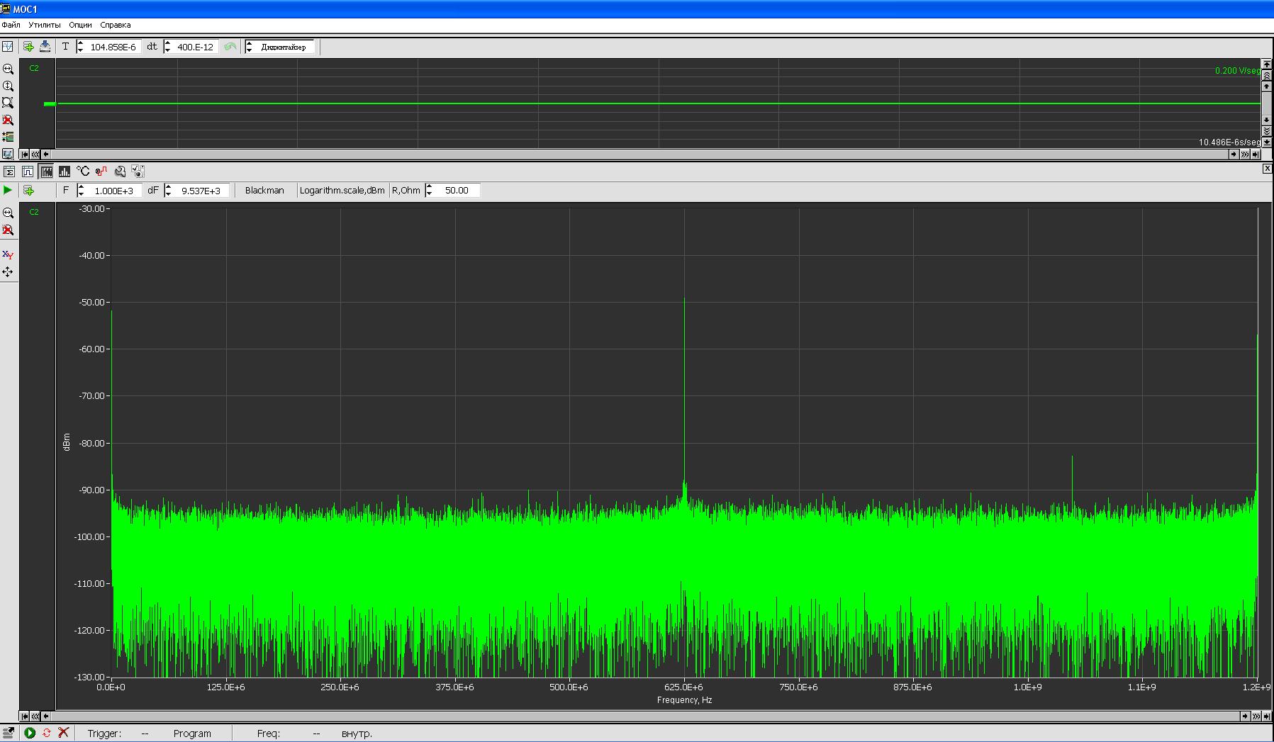Step the dF resolution value

tap(168, 191)
